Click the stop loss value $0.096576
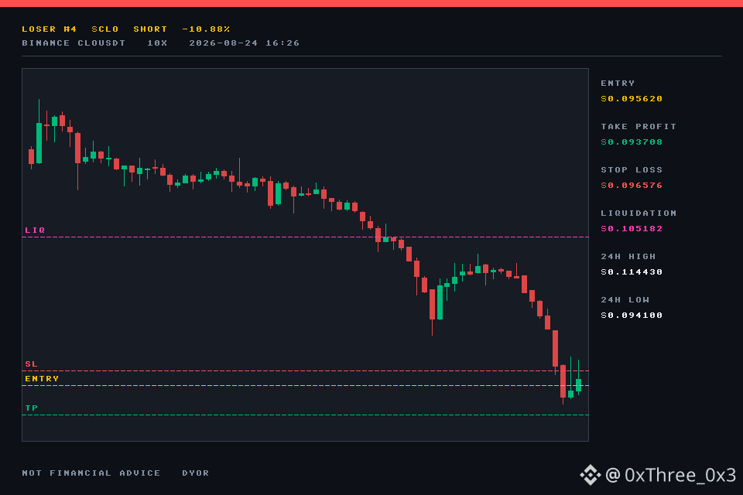Screen dimensions: 743x495 pyautogui.click(x=632, y=185)
